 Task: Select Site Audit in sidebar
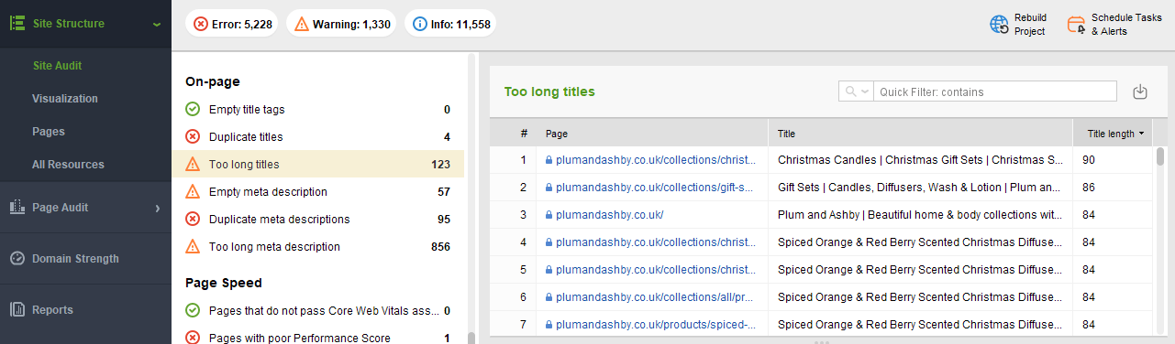[x=57, y=66]
